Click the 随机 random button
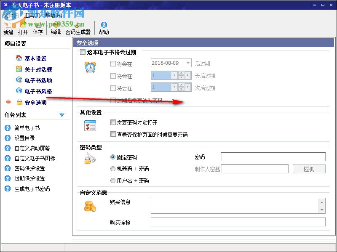The height and width of the screenshot is (252, 337). click(x=309, y=169)
